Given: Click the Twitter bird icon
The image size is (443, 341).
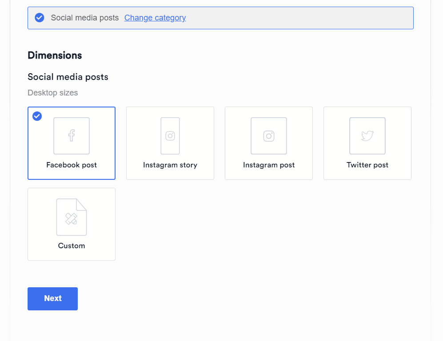Looking at the screenshot, I should click(367, 136).
